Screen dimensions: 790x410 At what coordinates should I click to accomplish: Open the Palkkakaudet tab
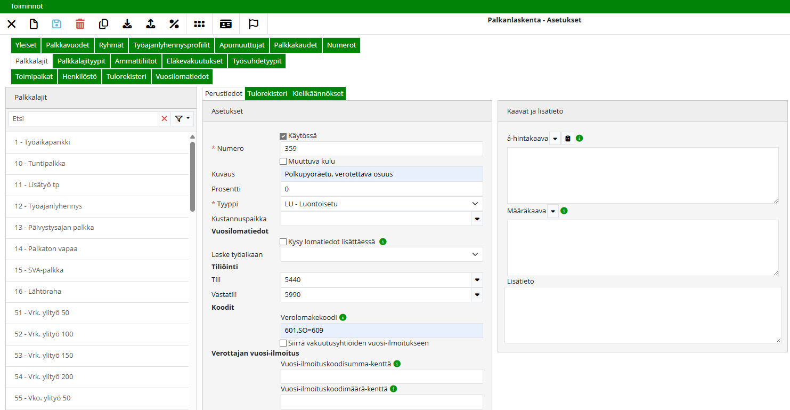pos(296,45)
